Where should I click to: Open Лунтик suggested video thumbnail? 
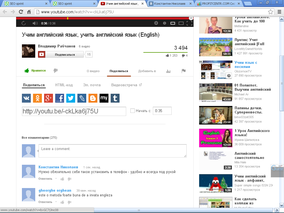click(215, 47)
